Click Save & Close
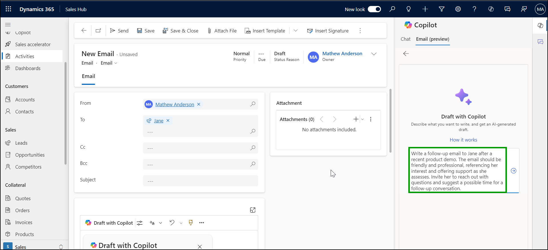The image size is (548, 250). pos(180,31)
